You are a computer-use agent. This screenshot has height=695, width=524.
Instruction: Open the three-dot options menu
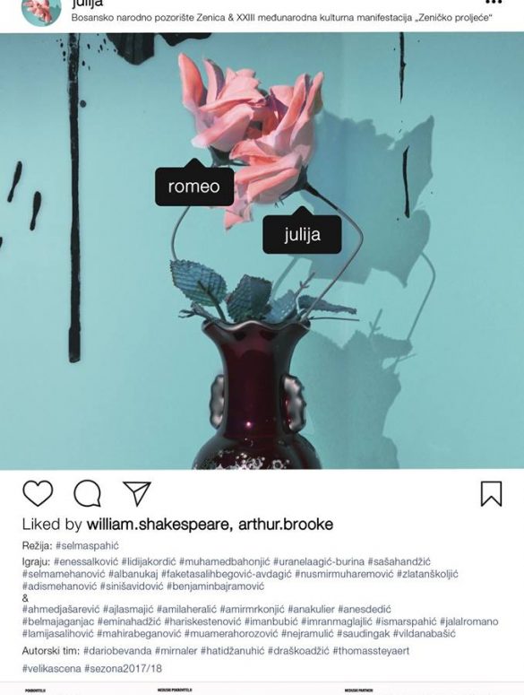point(494,2)
